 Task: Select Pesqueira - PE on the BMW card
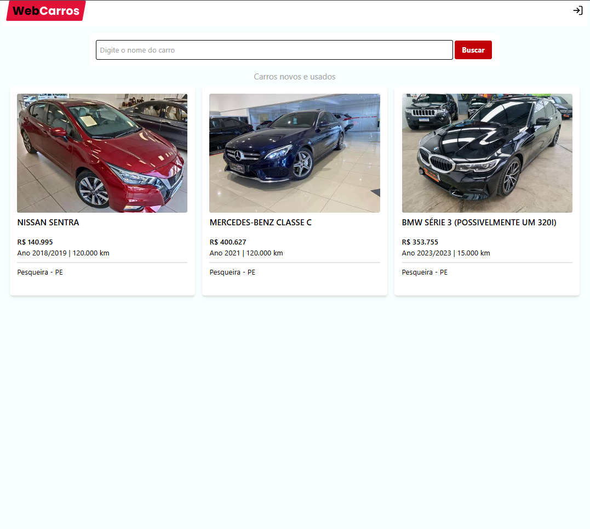(x=425, y=272)
